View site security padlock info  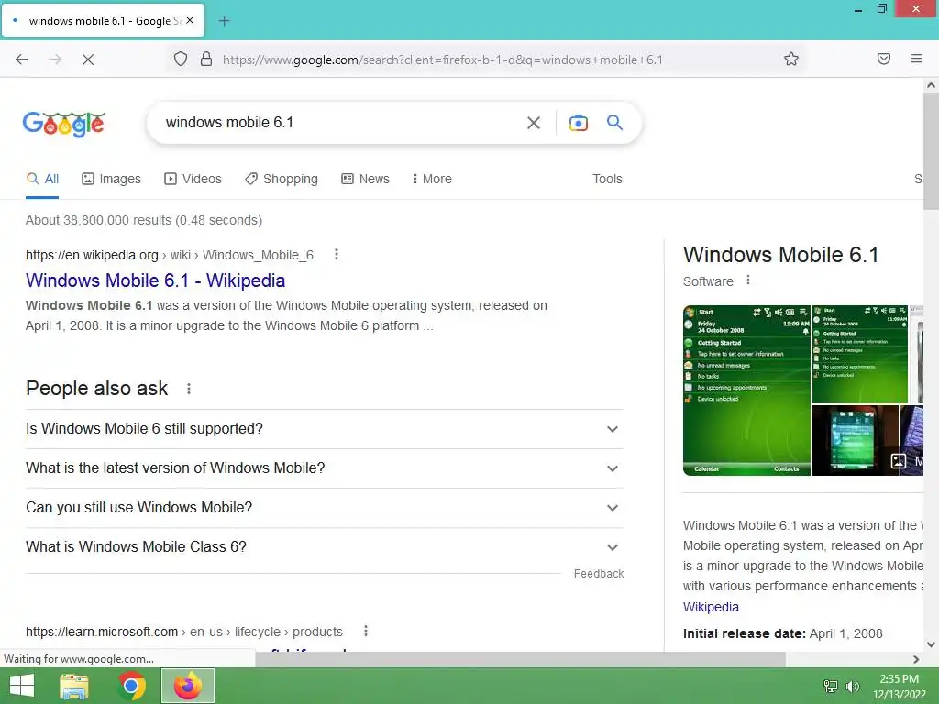[x=206, y=60]
